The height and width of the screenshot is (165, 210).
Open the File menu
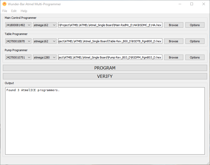coord(5,11)
